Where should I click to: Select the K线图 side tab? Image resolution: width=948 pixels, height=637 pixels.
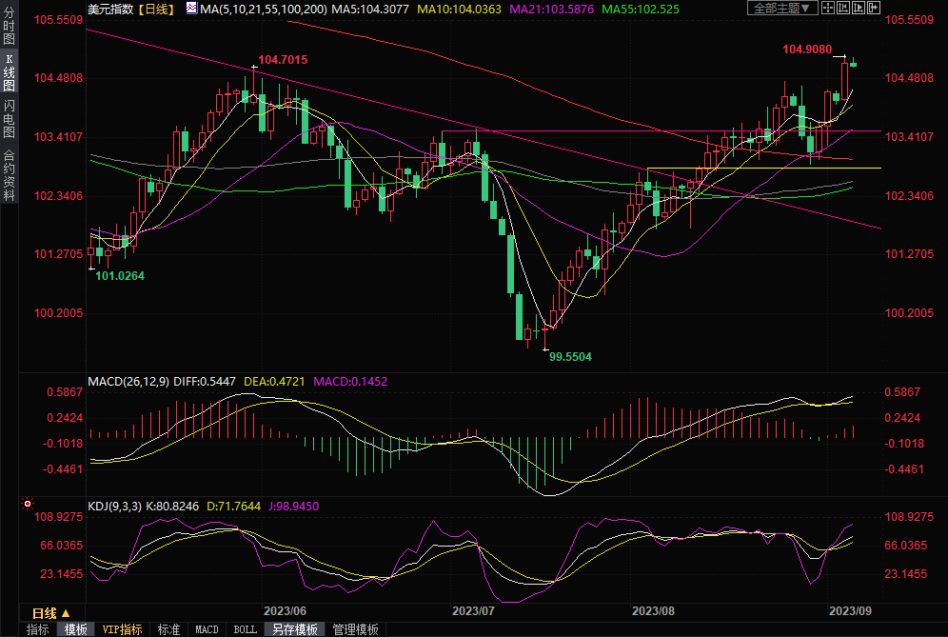9,72
